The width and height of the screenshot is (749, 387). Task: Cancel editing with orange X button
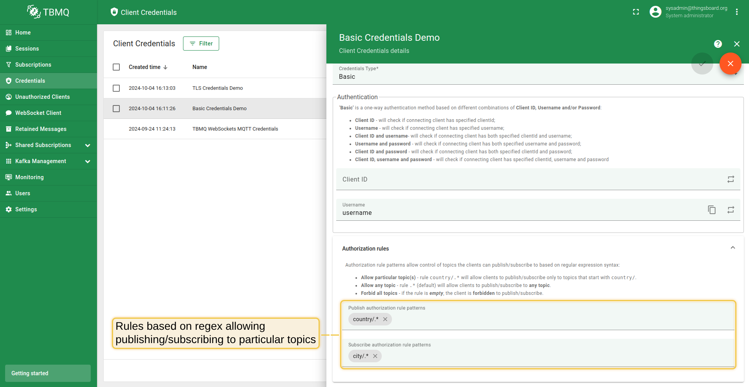coord(730,64)
